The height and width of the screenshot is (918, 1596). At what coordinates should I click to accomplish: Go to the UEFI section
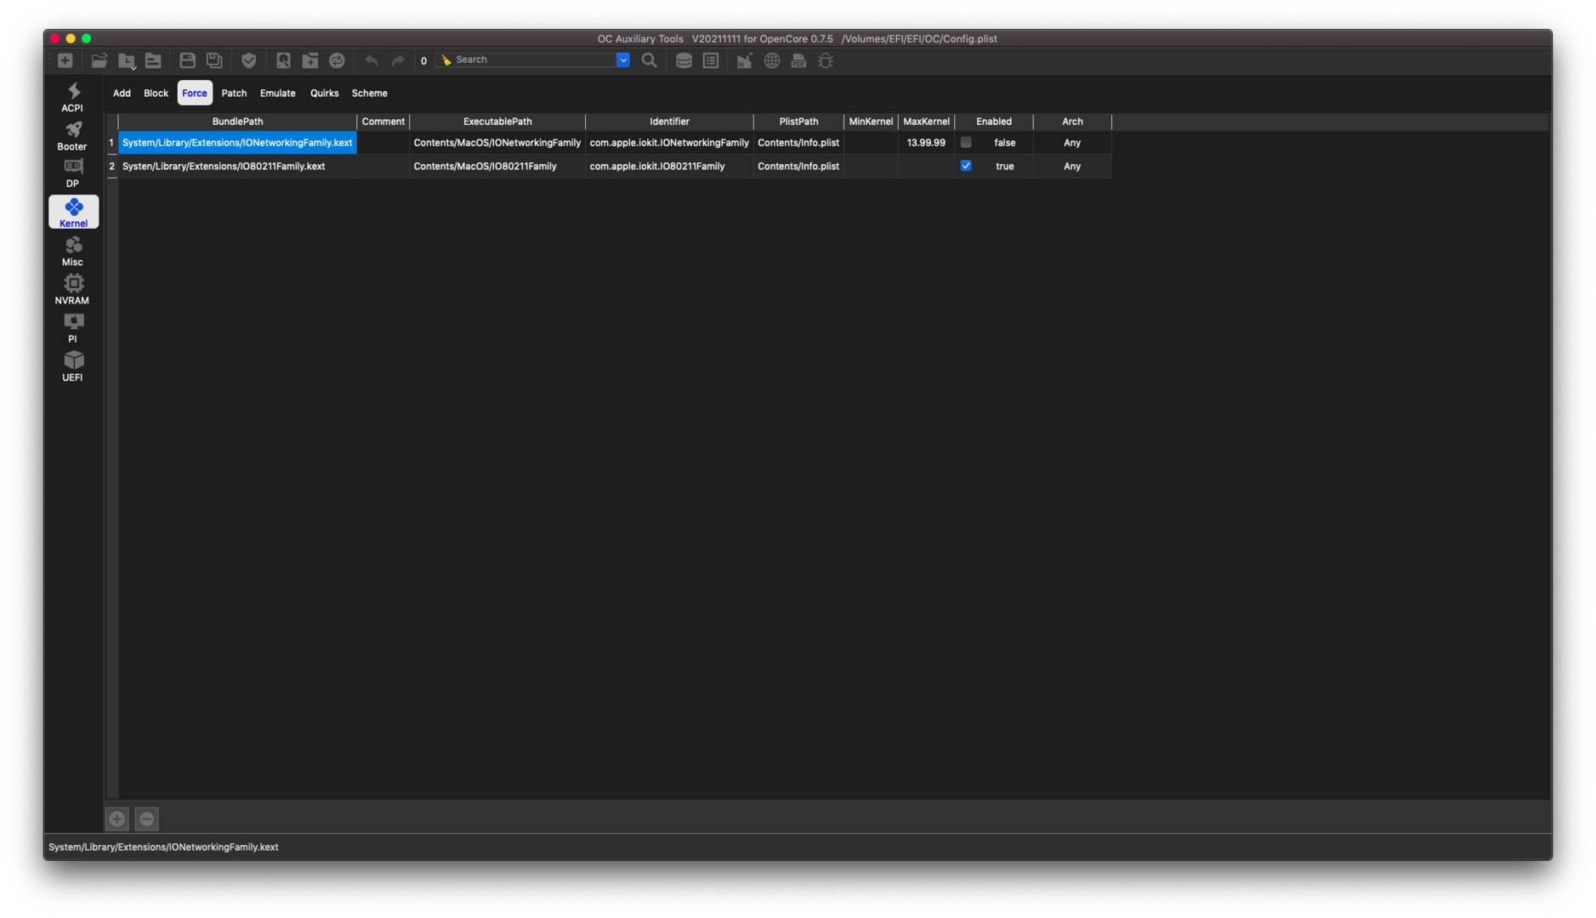tap(73, 366)
